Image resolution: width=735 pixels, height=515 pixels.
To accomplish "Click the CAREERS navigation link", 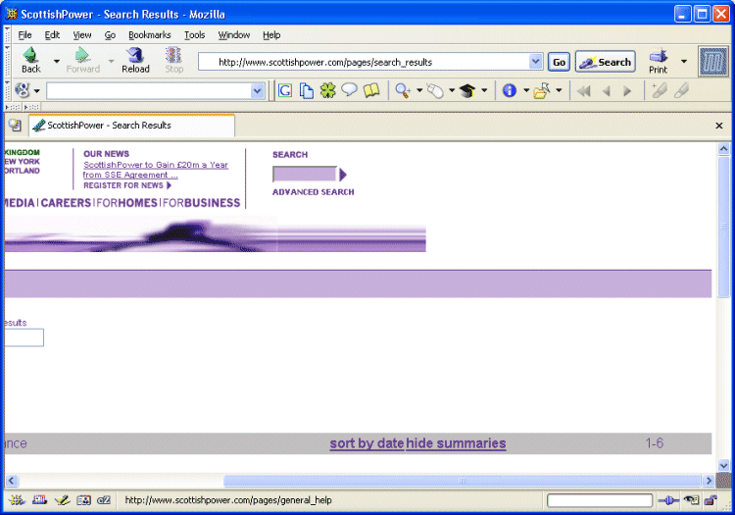I will pos(66,203).
